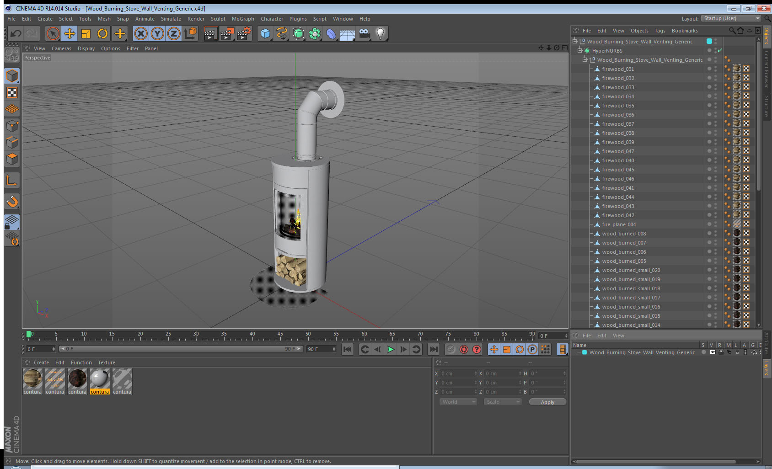The height and width of the screenshot is (469, 772).
Task: Add a Cube primitive object
Action: click(x=265, y=33)
